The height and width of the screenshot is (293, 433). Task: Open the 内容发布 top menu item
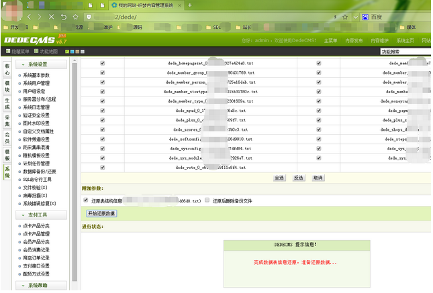[354, 40]
